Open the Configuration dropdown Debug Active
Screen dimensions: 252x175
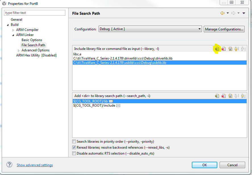(x=150, y=29)
